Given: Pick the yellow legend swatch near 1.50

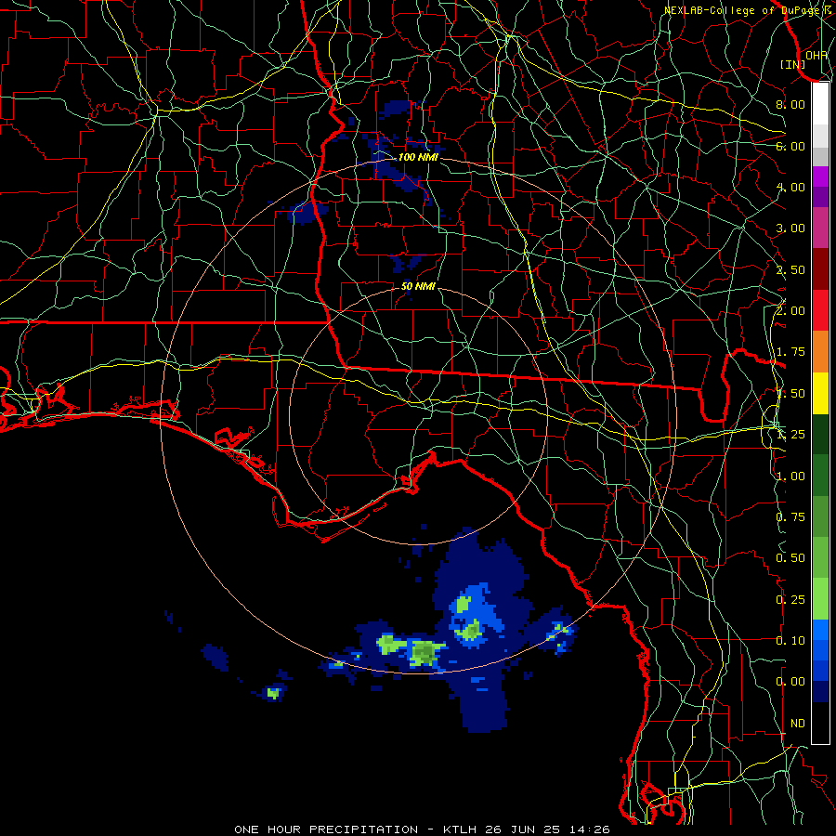Looking at the screenshot, I should (820, 393).
